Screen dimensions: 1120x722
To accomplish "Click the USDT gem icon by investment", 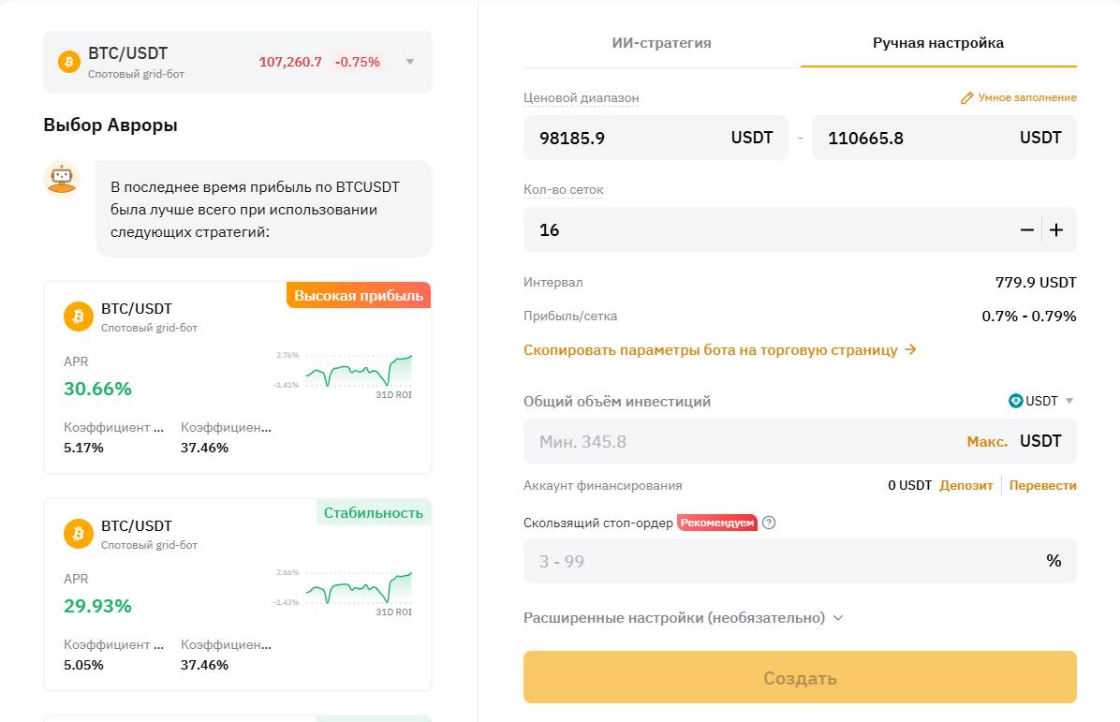I will (1016, 401).
